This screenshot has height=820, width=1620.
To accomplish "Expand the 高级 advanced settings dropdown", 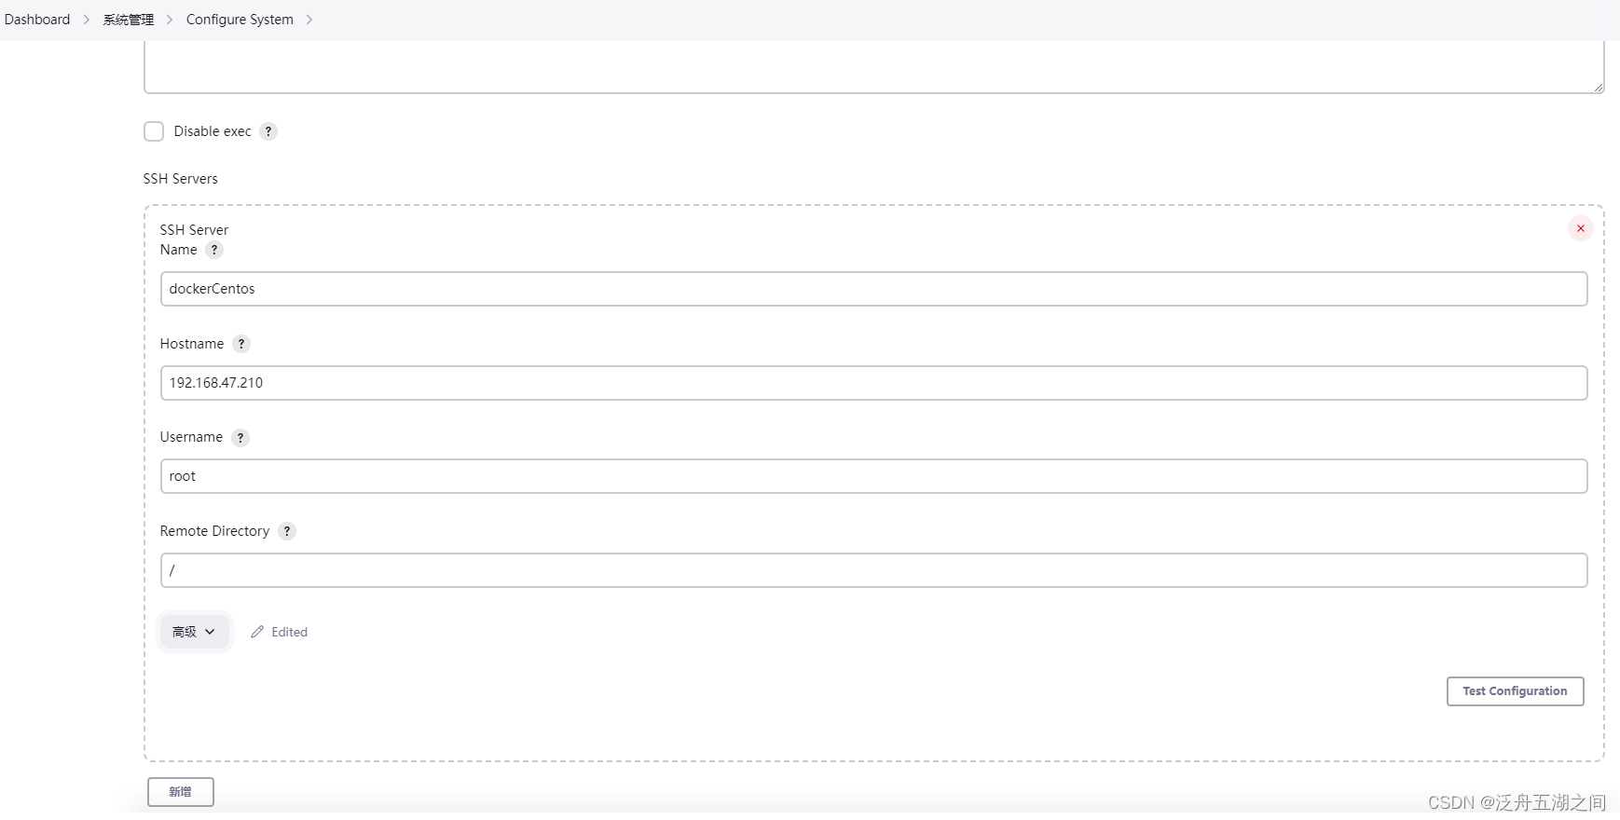I will pos(194,632).
